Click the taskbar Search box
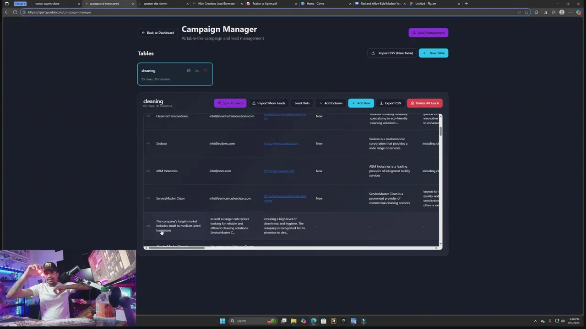The image size is (586, 329). pos(253,321)
